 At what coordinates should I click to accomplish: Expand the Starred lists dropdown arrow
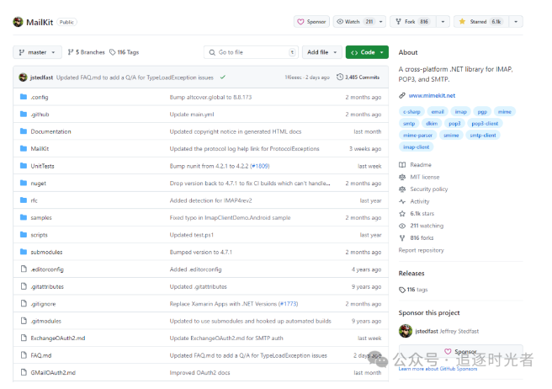click(516, 22)
